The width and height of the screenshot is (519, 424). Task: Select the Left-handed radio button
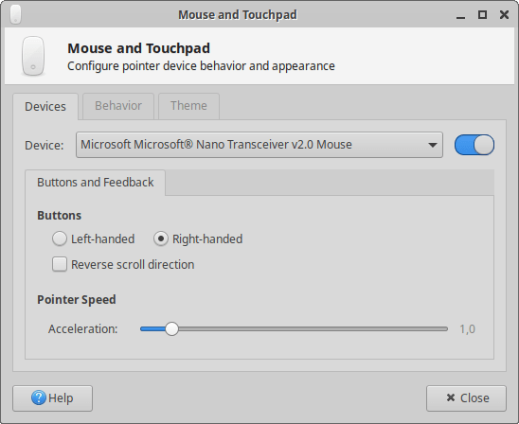coord(60,238)
